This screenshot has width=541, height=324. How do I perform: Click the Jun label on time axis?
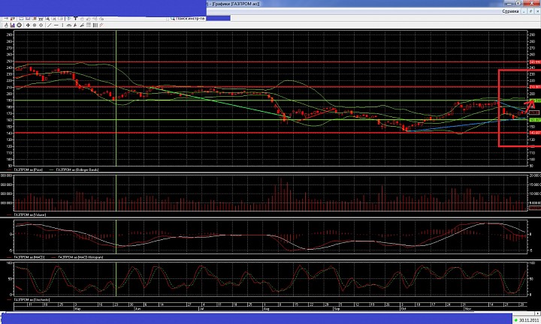(138, 309)
